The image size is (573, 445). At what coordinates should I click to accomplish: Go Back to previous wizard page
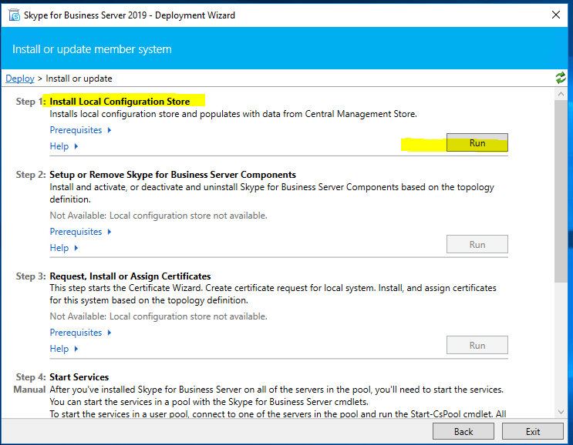pyautogui.click(x=463, y=431)
